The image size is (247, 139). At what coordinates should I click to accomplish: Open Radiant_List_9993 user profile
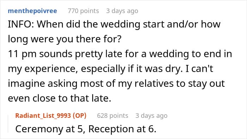click(x=43, y=116)
